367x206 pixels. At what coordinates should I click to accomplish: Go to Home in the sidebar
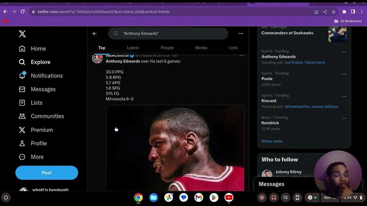pos(32,49)
